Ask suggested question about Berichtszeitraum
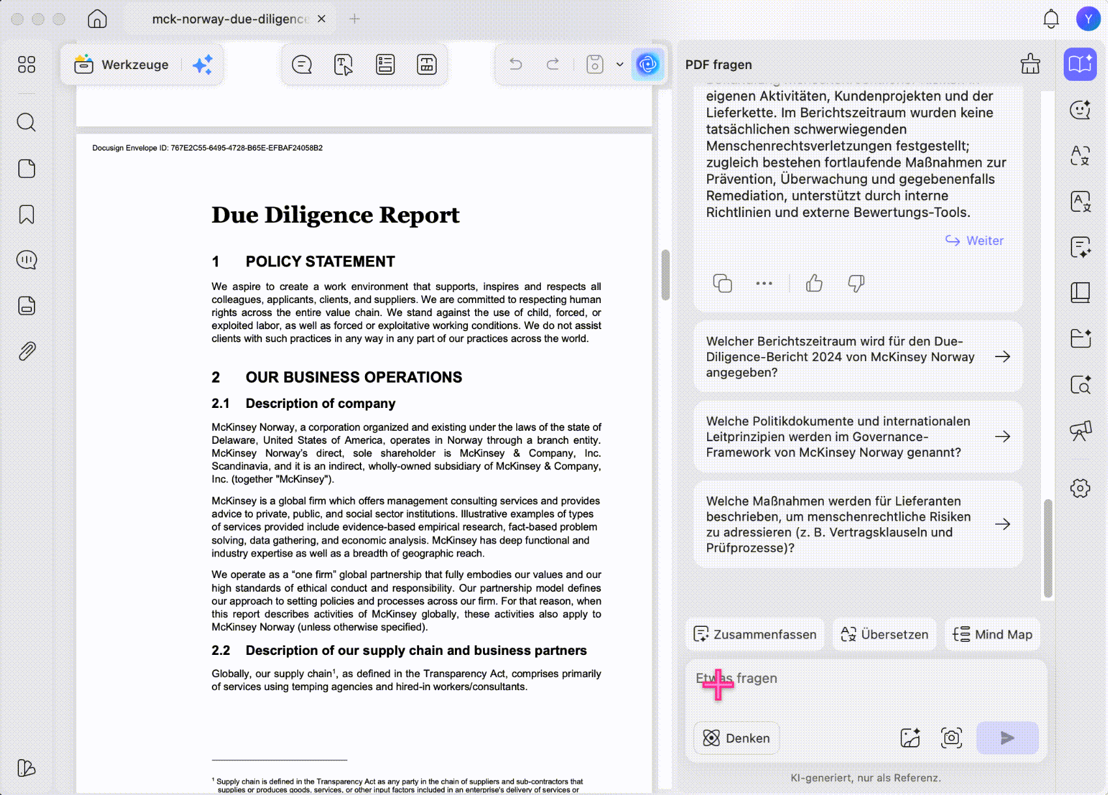Viewport: 1108px width, 795px height. pos(858,356)
